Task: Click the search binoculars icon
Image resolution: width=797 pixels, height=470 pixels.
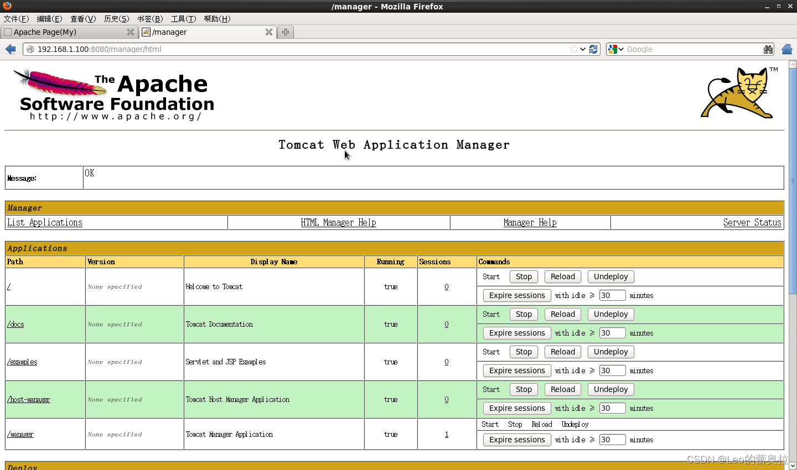Action: pos(768,49)
